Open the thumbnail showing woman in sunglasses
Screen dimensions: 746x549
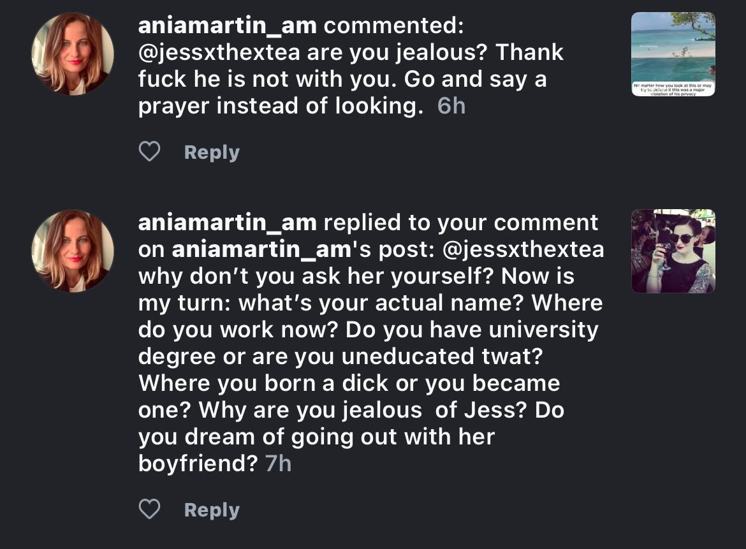click(673, 251)
